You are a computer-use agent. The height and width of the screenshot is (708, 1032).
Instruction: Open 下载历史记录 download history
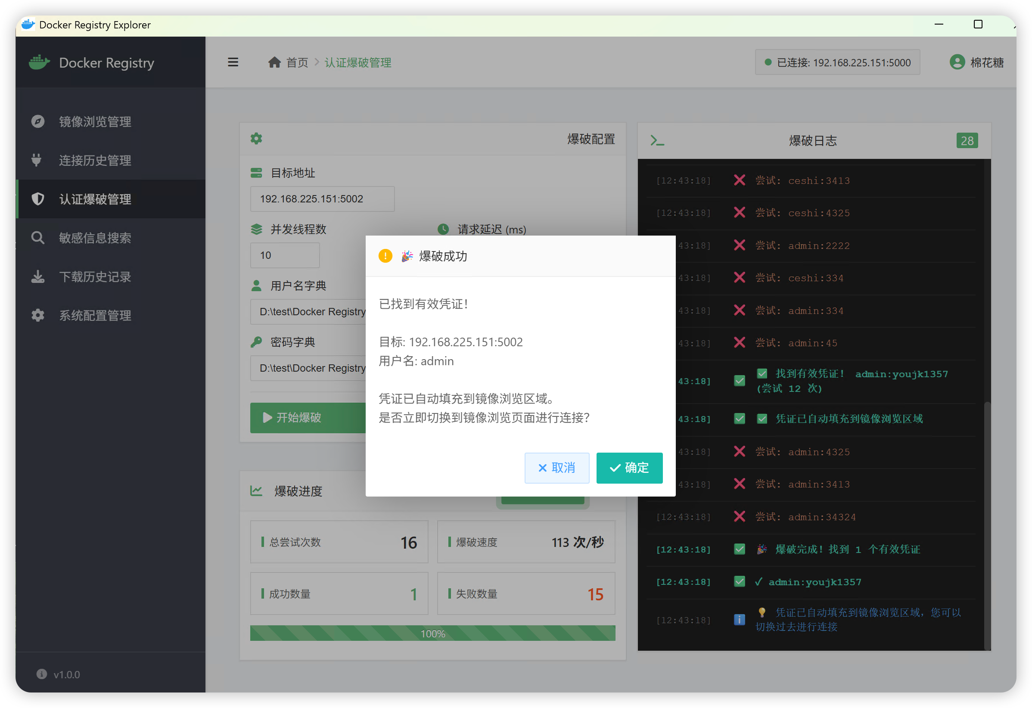[x=95, y=276]
